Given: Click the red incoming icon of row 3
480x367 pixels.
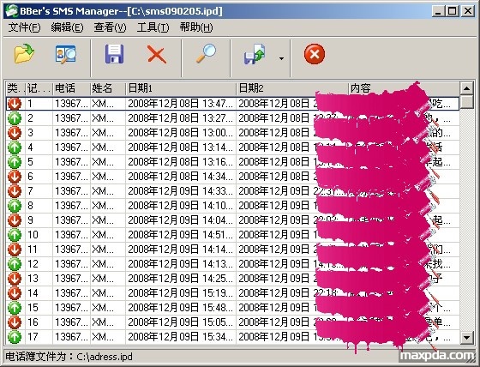Looking at the screenshot, I should (14, 133).
